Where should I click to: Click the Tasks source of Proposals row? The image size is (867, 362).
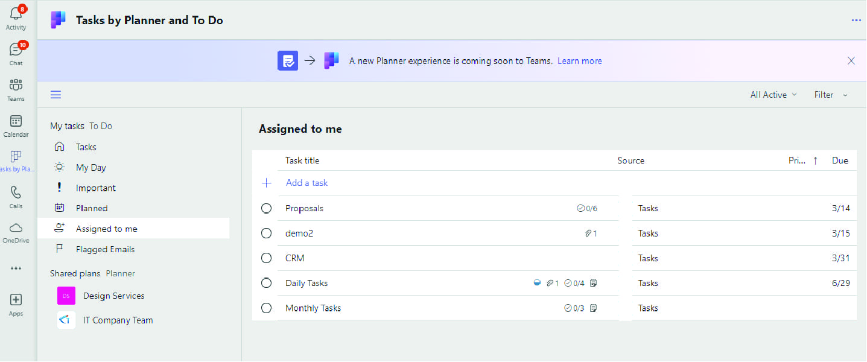tap(648, 208)
